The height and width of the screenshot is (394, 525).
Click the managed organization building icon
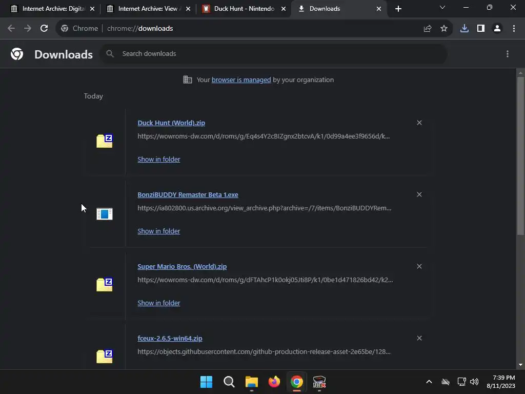pos(188,80)
